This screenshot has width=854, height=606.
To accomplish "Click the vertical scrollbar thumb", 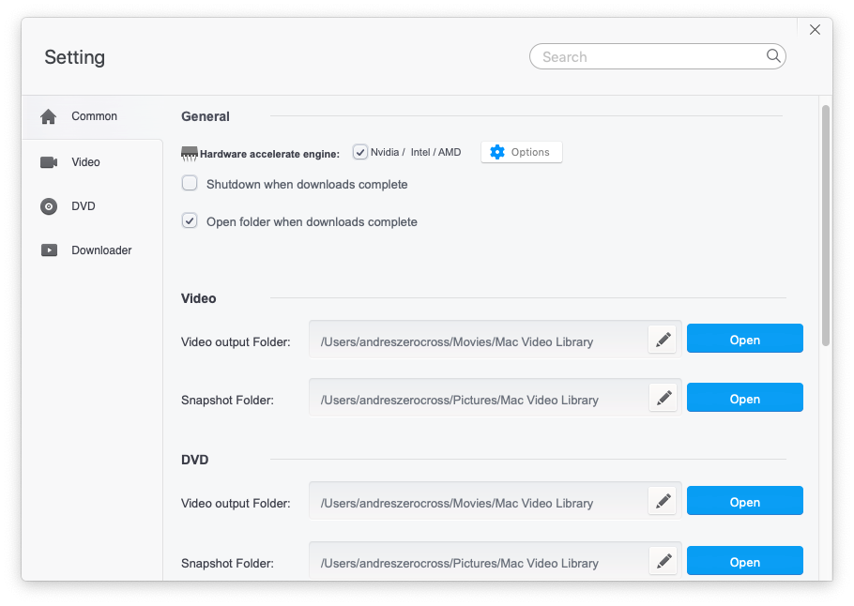I will pos(826,225).
